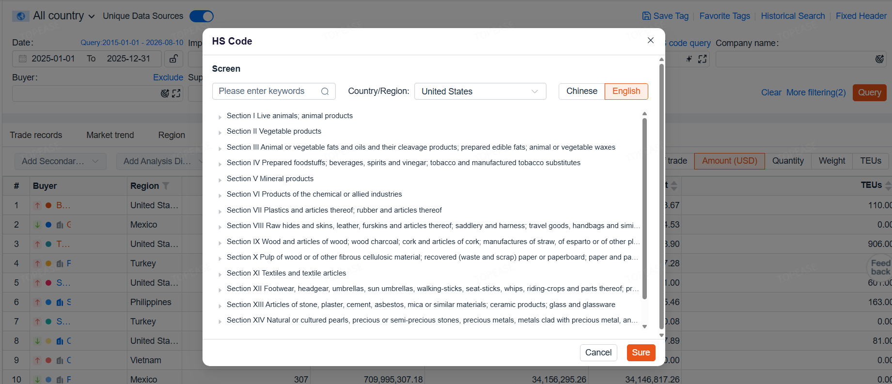Image resolution: width=892 pixels, height=384 pixels.
Task: Expand Section II Vegetable products
Action: [x=219, y=133]
